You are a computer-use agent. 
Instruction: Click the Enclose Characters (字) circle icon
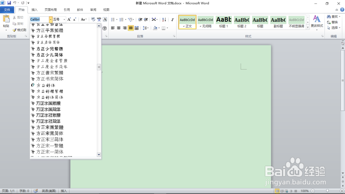coord(105,28)
